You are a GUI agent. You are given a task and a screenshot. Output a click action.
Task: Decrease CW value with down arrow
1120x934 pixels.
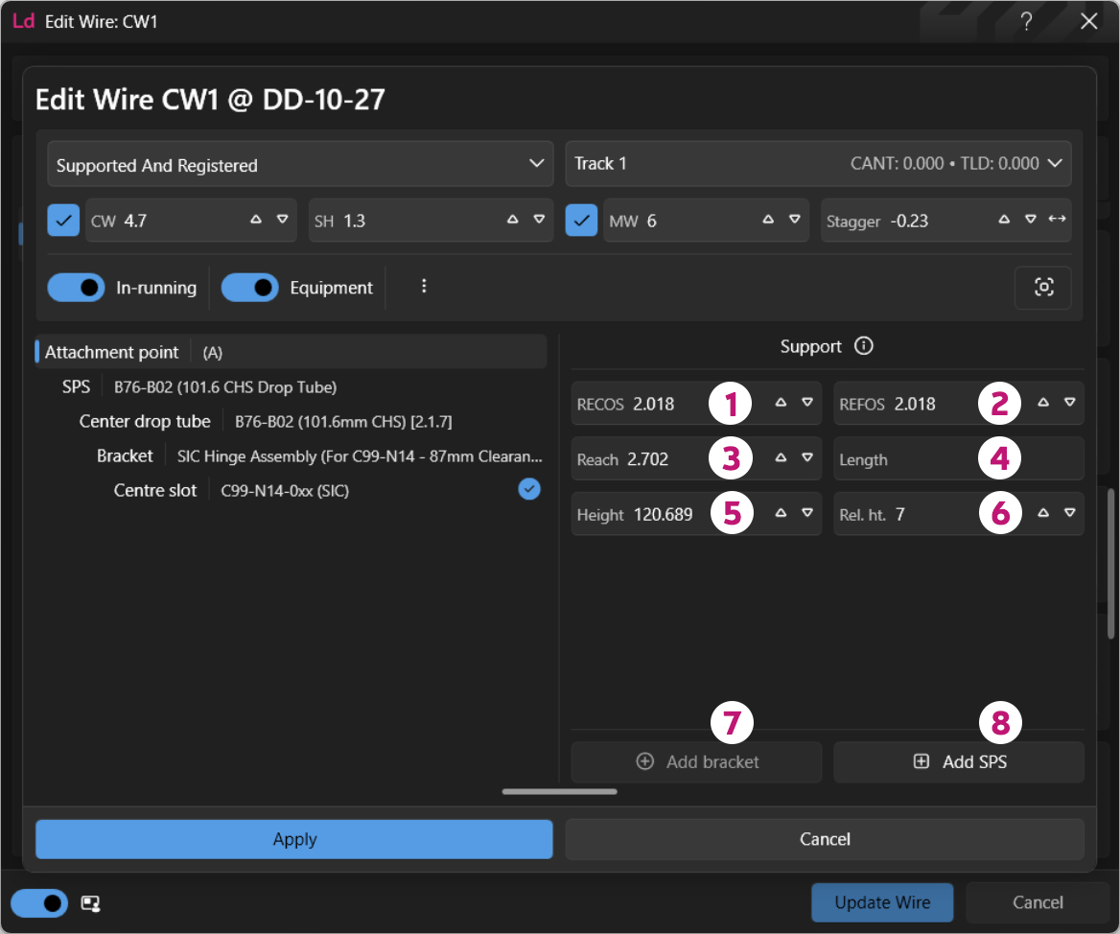[x=283, y=220]
